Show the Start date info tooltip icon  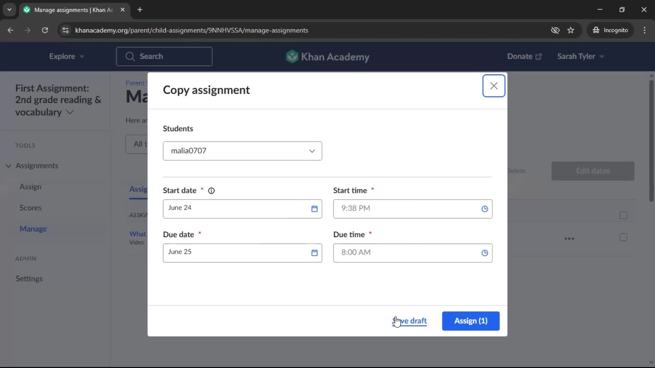[x=211, y=191]
